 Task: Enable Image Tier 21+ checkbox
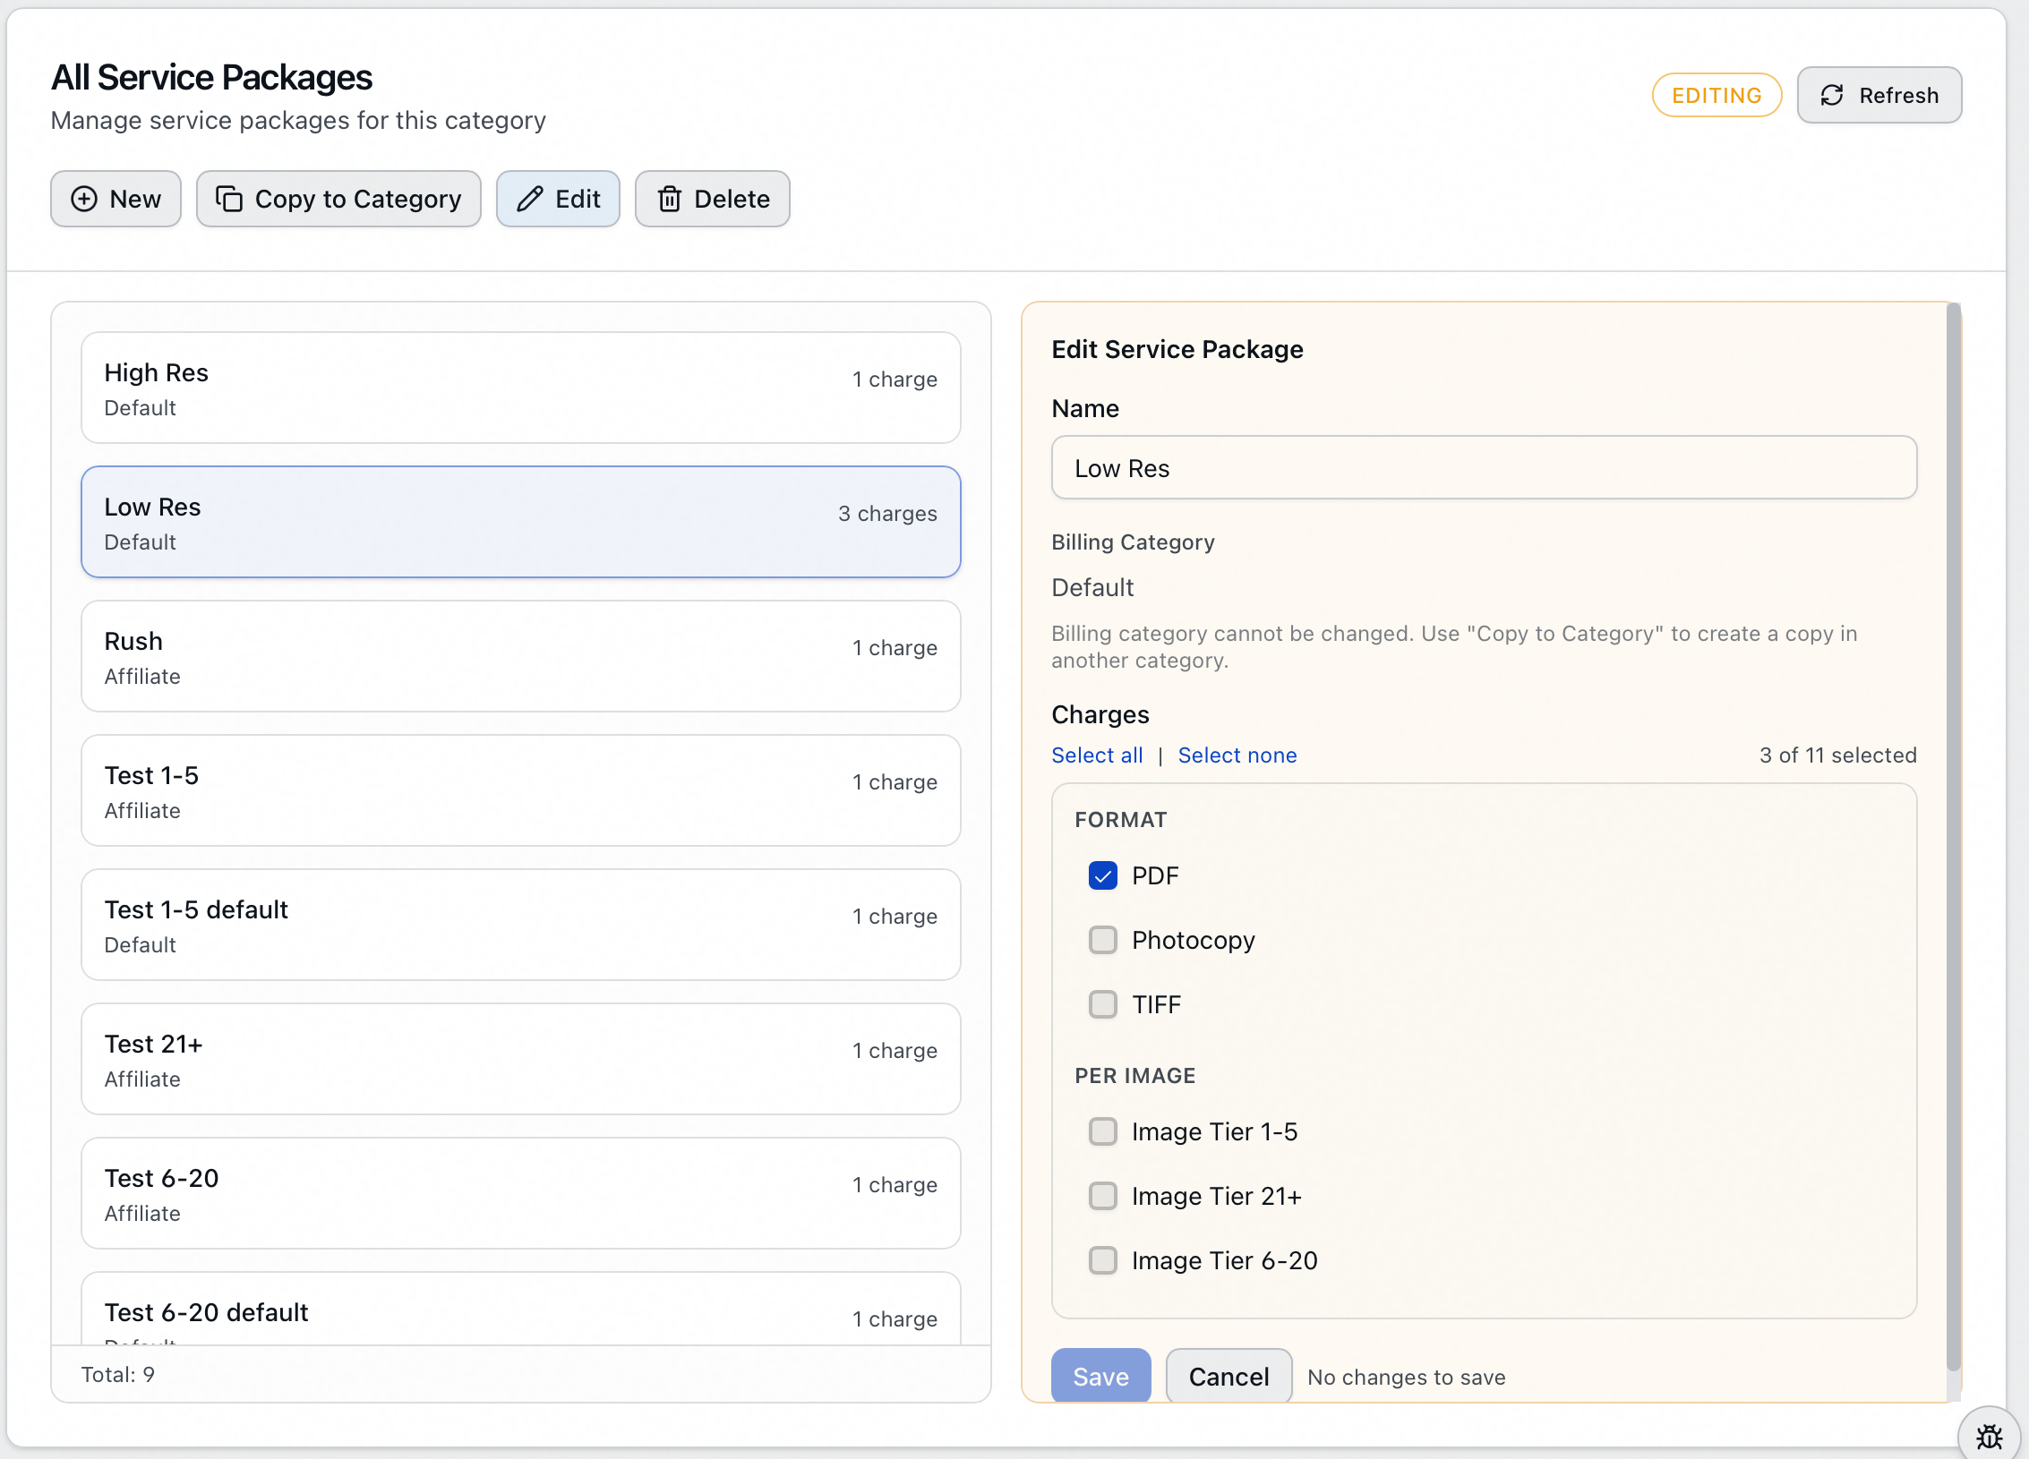coord(1103,1196)
